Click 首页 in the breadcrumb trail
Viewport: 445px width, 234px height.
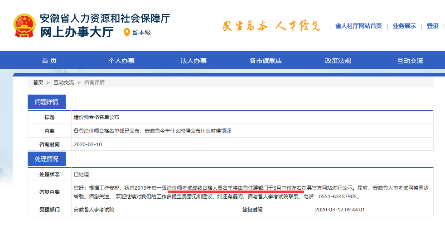coord(38,82)
